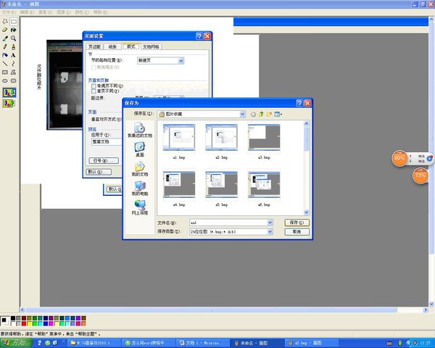Go up one folder level in Save As
The image size is (435, 348).
coord(261,114)
